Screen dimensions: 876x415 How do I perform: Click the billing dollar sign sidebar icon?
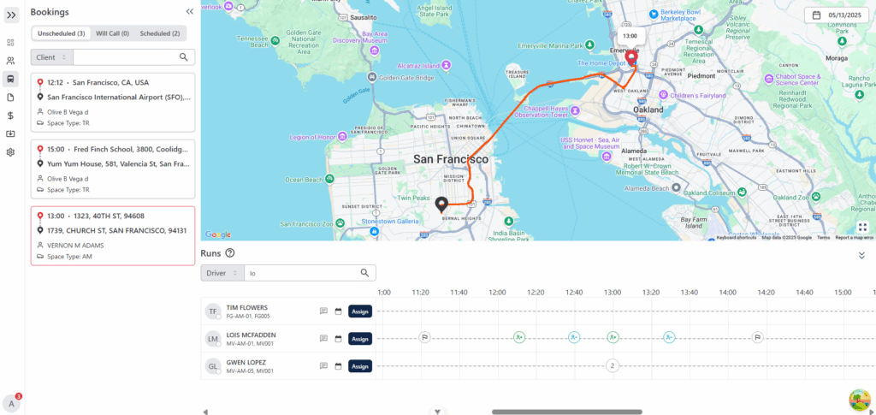point(10,116)
